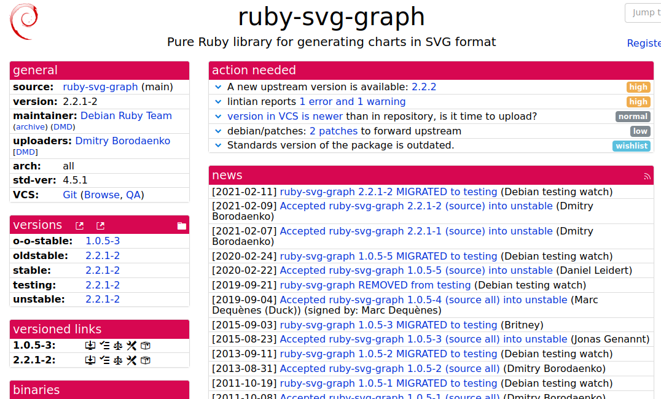Open 'Accepted ruby-svg-graph 1.0.5-3' news link

424,339
